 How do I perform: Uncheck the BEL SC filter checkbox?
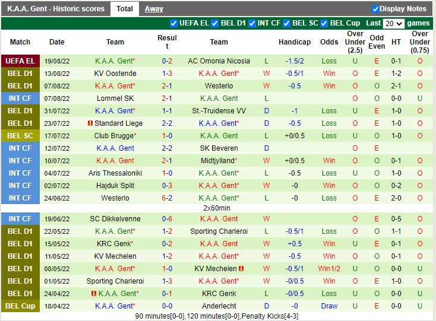tap(287, 23)
